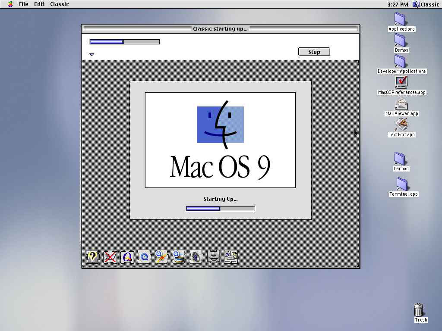
Task: Open the Demos folder icon
Action: 400,40
